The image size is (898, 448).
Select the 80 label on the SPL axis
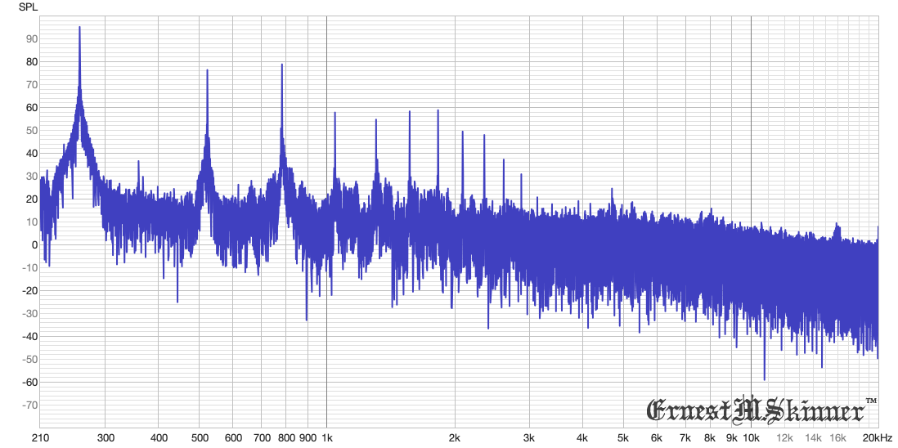pos(33,62)
